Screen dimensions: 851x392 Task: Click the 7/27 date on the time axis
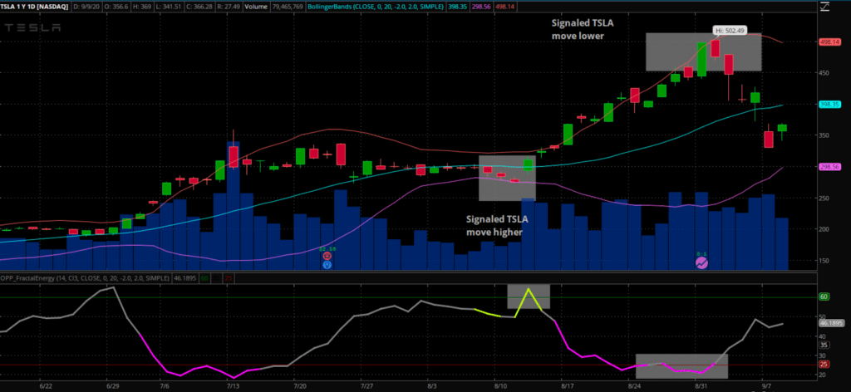[x=366, y=386]
